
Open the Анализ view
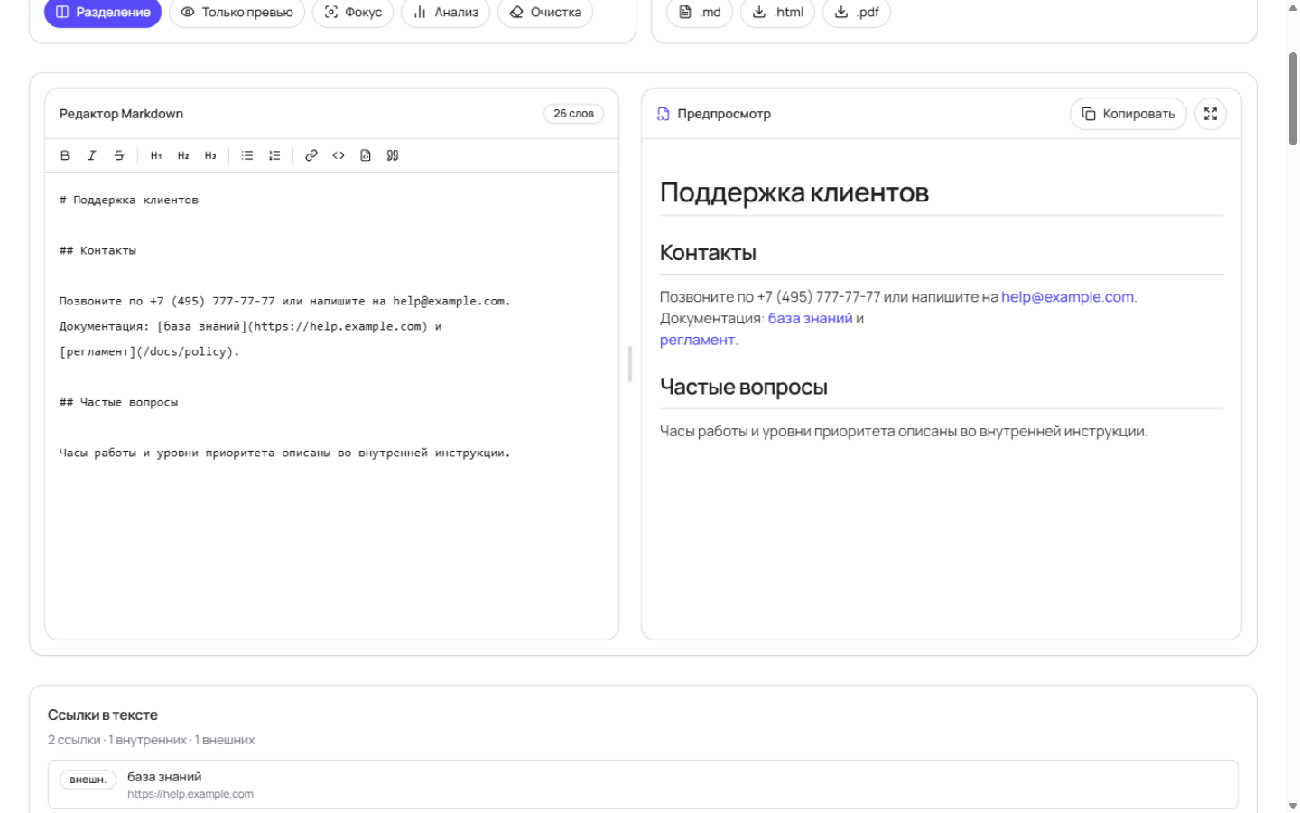click(446, 13)
